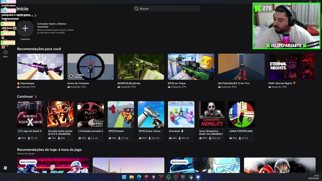Open the LINHA FORTIFICADA thumbnail
This screenshot has height=181, width=322.
242,114
